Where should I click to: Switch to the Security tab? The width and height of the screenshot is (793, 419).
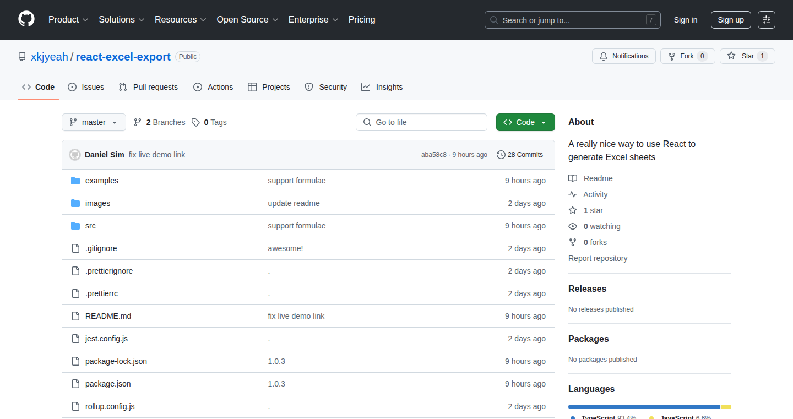(325, 87)
